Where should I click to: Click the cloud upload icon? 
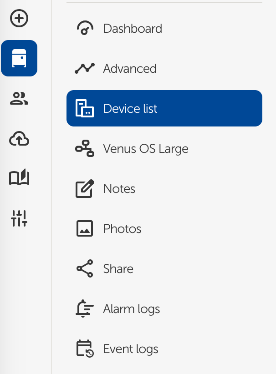(19, 138)
